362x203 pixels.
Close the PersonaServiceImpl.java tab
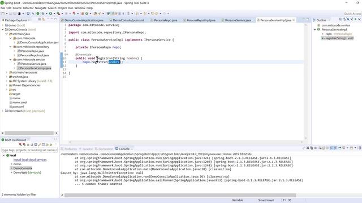(x=294, y=20)
